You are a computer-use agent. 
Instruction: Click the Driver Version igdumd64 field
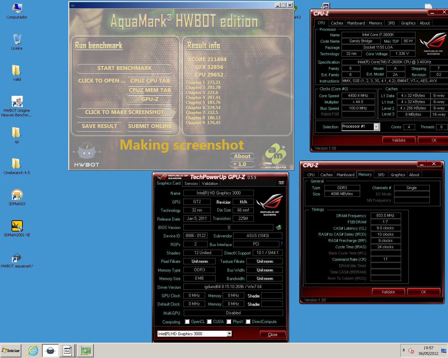[233, 287]
